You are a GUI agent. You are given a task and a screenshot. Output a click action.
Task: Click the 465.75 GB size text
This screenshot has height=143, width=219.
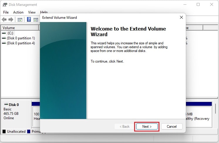[11, 114]
